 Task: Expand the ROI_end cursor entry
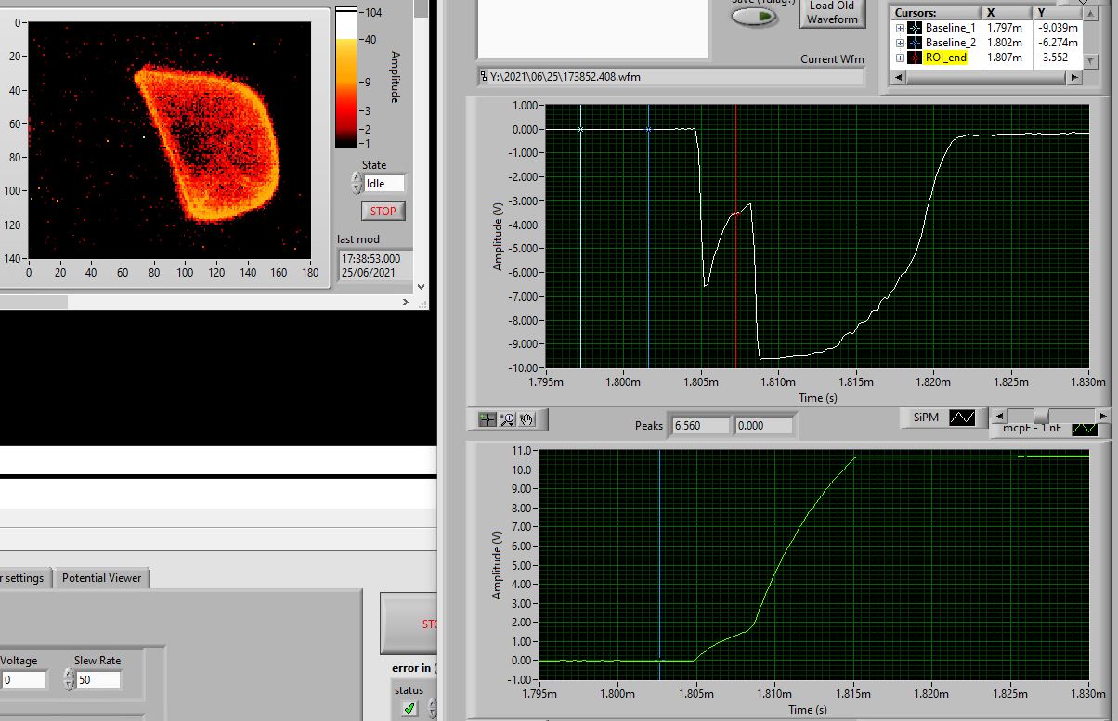coord(900,58)
